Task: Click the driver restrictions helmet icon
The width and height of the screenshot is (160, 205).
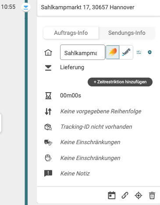Action: pos(48,158)
